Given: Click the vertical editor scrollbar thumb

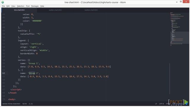Looking at the screenshot, I should tap(170, 78).
